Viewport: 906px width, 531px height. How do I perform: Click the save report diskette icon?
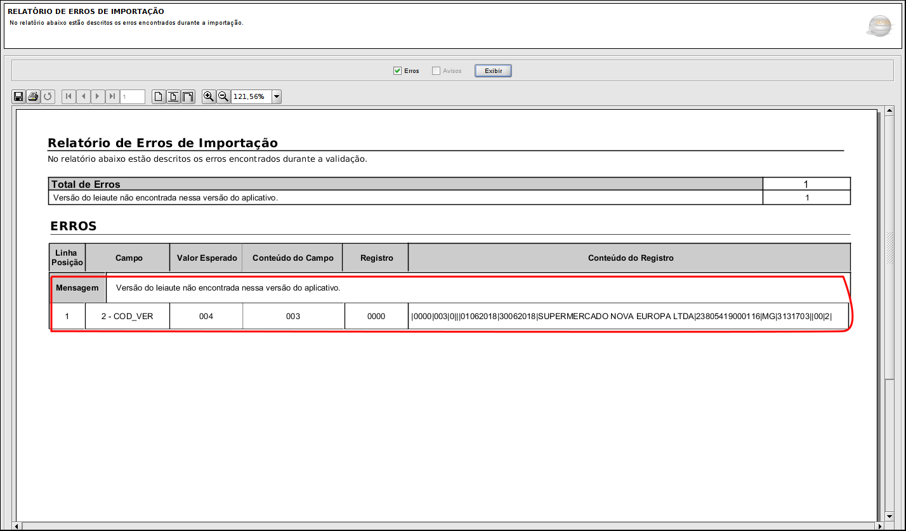[x=18, y=96]
